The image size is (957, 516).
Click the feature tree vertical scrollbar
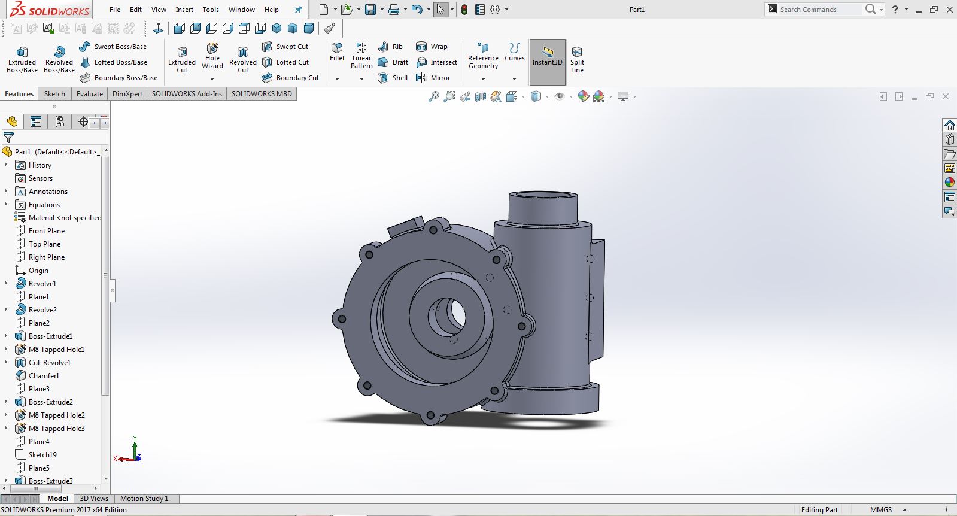point(105,275)
